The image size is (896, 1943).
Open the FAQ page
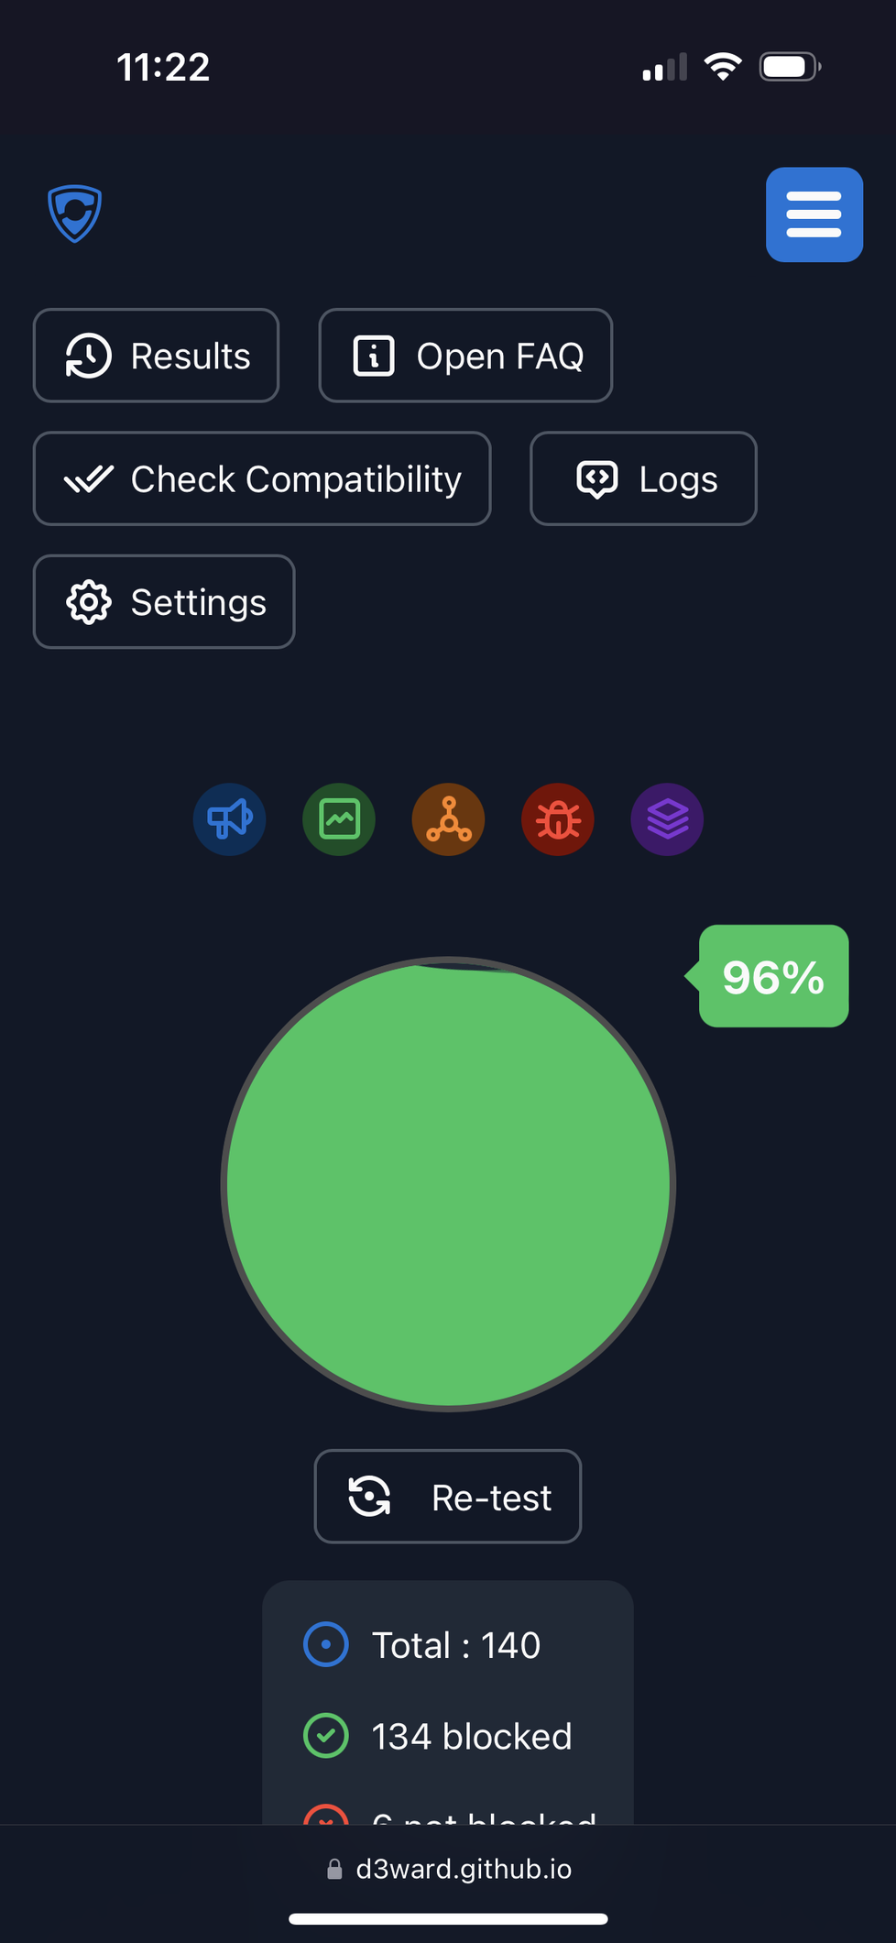coord(465,356)
